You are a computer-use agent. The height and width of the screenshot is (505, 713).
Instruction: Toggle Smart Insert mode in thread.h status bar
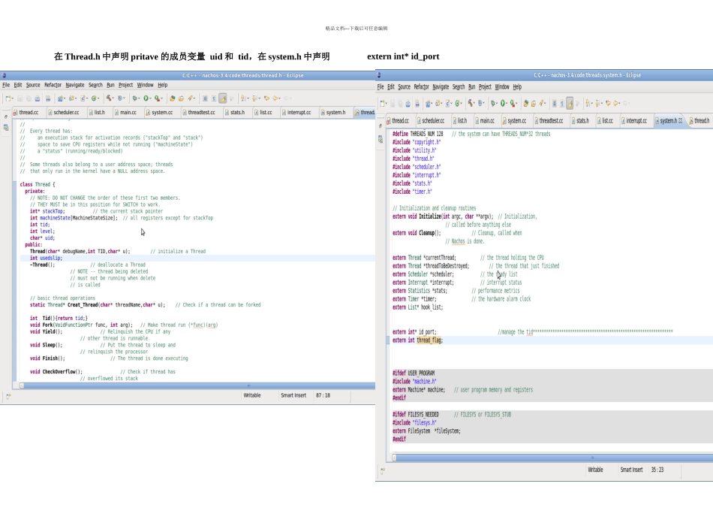click(293, 395)
